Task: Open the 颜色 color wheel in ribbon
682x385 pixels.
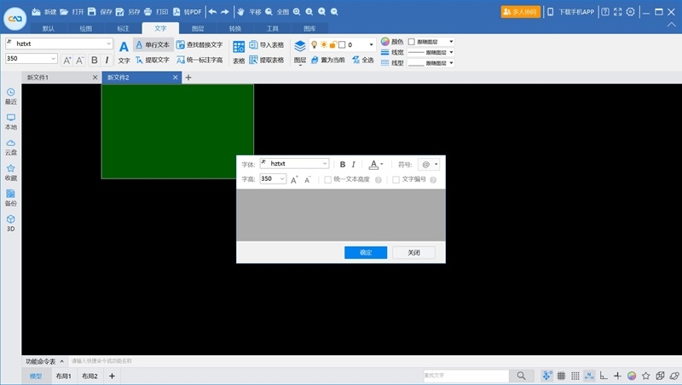Action: [385, 41]
